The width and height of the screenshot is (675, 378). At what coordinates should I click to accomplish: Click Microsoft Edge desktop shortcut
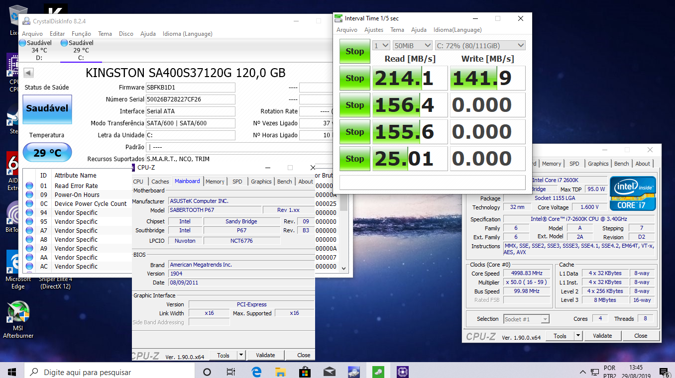point(18,270)
